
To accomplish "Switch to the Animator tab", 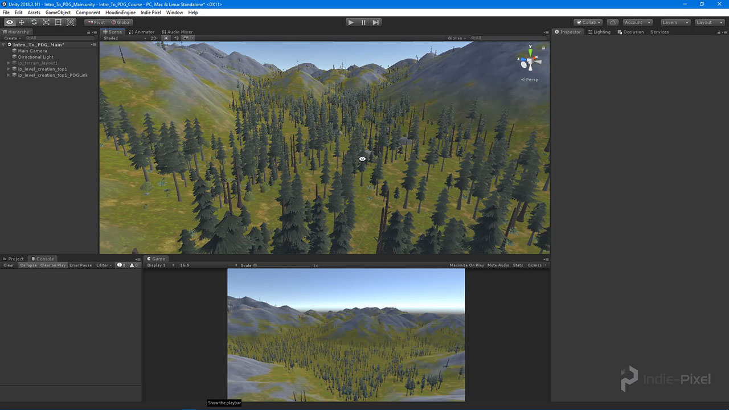I will click(x=142, y=32).
